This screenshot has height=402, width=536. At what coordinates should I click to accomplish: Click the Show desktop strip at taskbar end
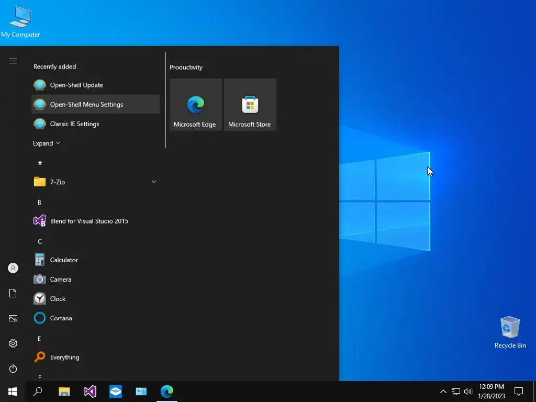click(x=534, y=392)
